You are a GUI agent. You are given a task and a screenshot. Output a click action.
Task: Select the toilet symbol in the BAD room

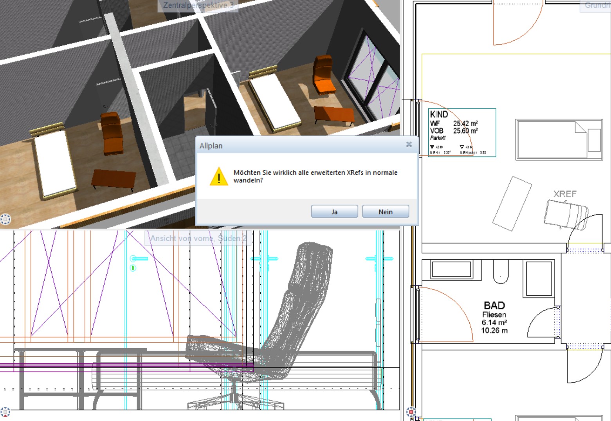501,271
